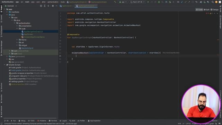Select the AppNavigationGraph.kt editor tab
Screen dimensions: 222x125
pos(86,6)
